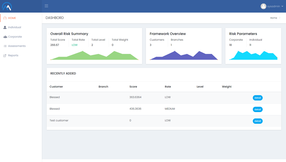Click the Total Level value 2

[92, 45]
